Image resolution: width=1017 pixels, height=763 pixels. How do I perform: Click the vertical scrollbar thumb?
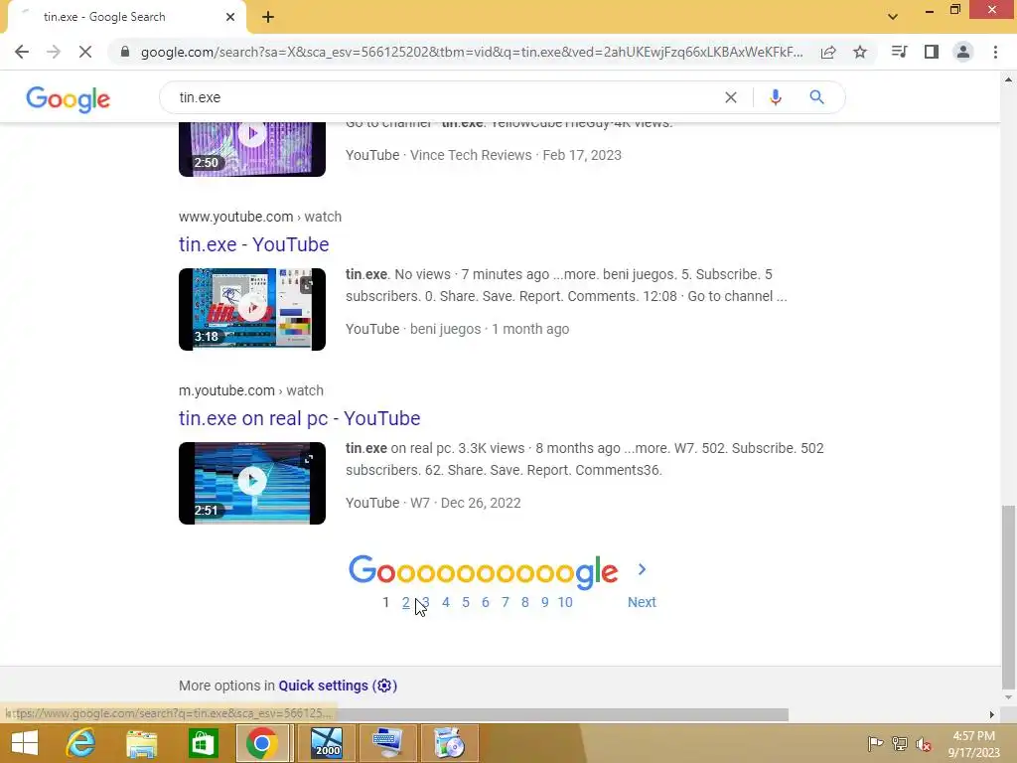coord(1008,597)
